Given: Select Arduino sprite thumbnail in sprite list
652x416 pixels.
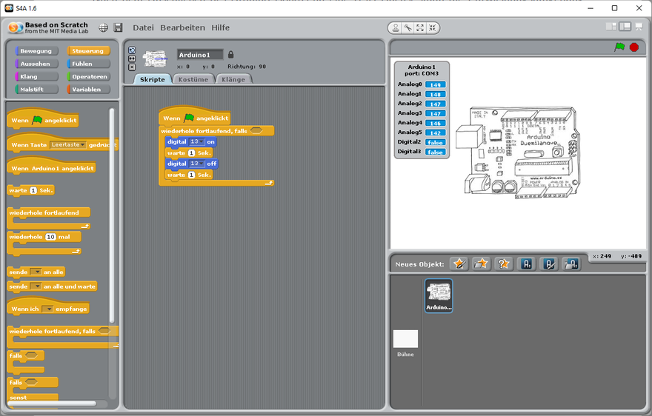Looking at the screenshot, I should tap(439, 295).
